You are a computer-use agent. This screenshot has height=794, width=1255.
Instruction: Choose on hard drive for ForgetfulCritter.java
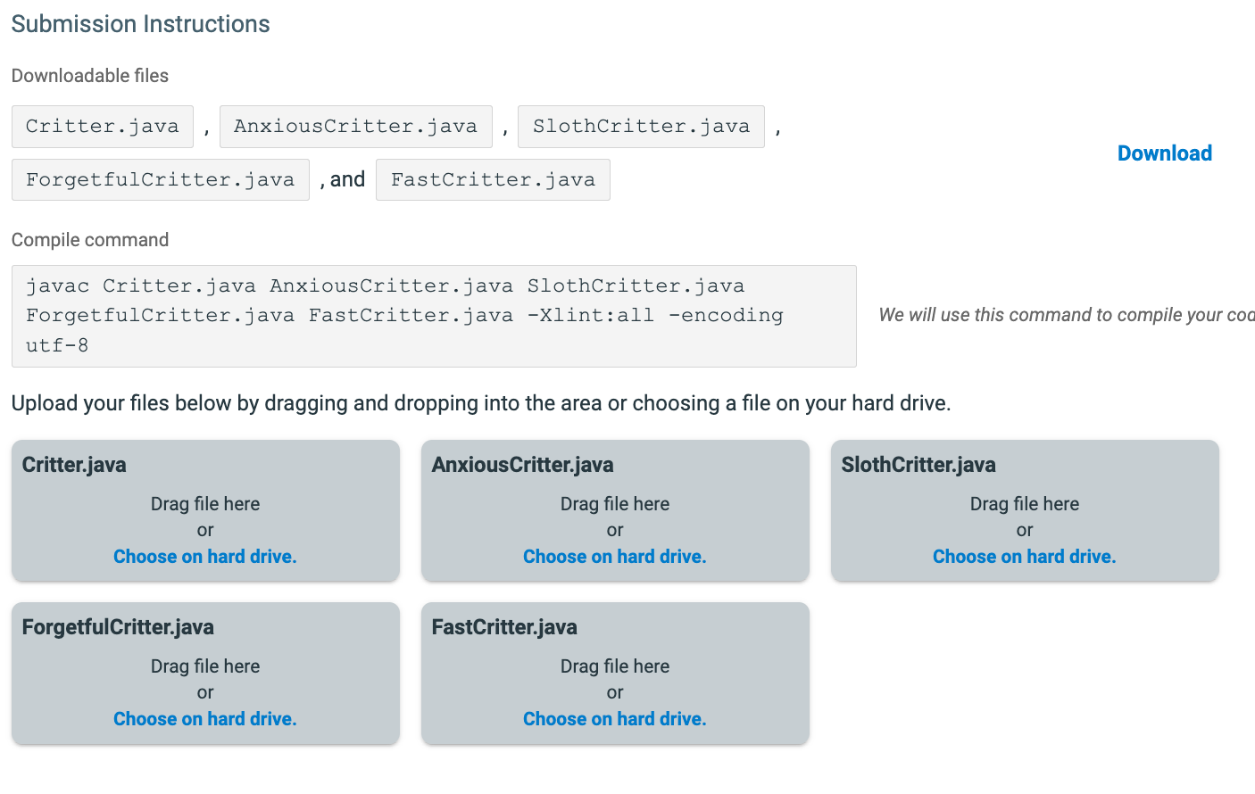point(204,719)
